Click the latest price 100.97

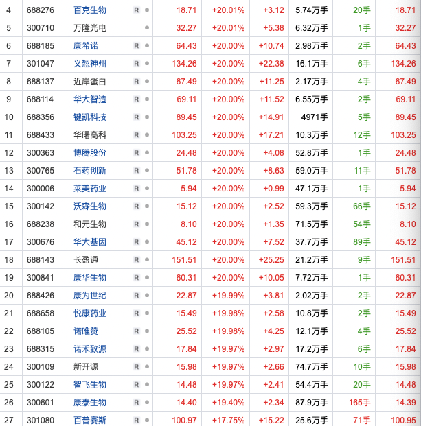pos(184,421)
